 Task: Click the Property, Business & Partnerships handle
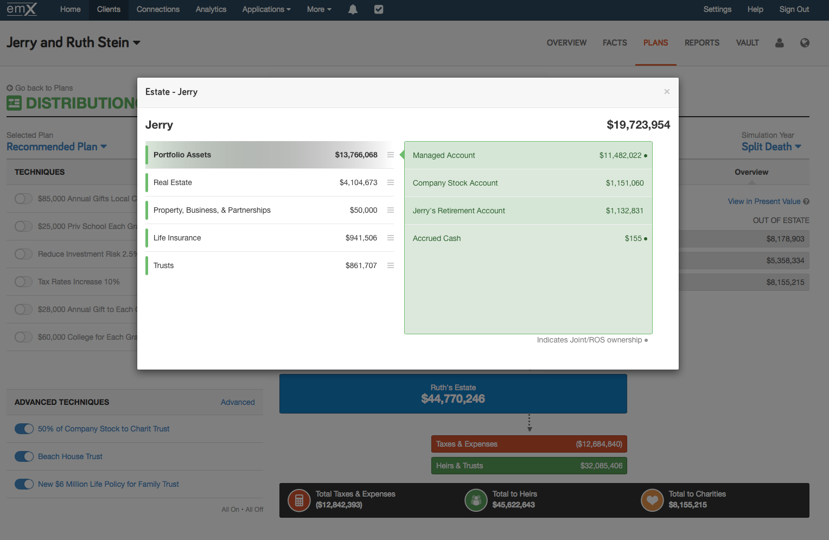(x=391, y=210)
